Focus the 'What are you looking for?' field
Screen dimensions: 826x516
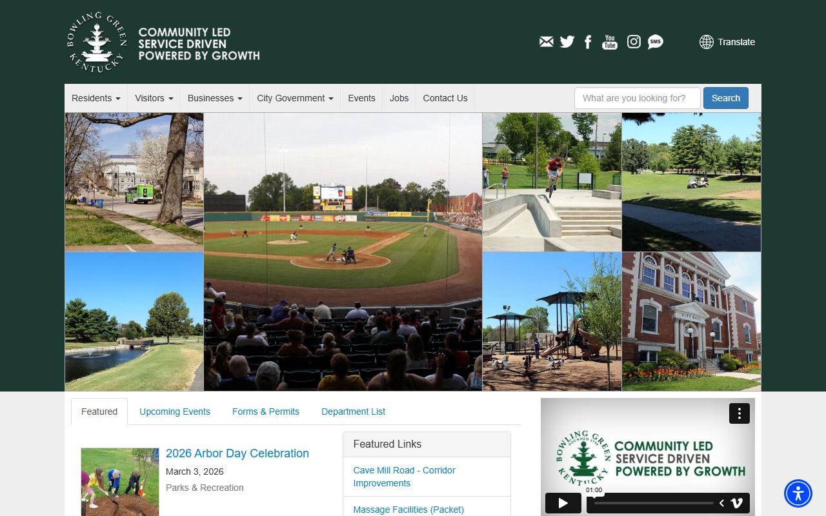click(637, 98)
